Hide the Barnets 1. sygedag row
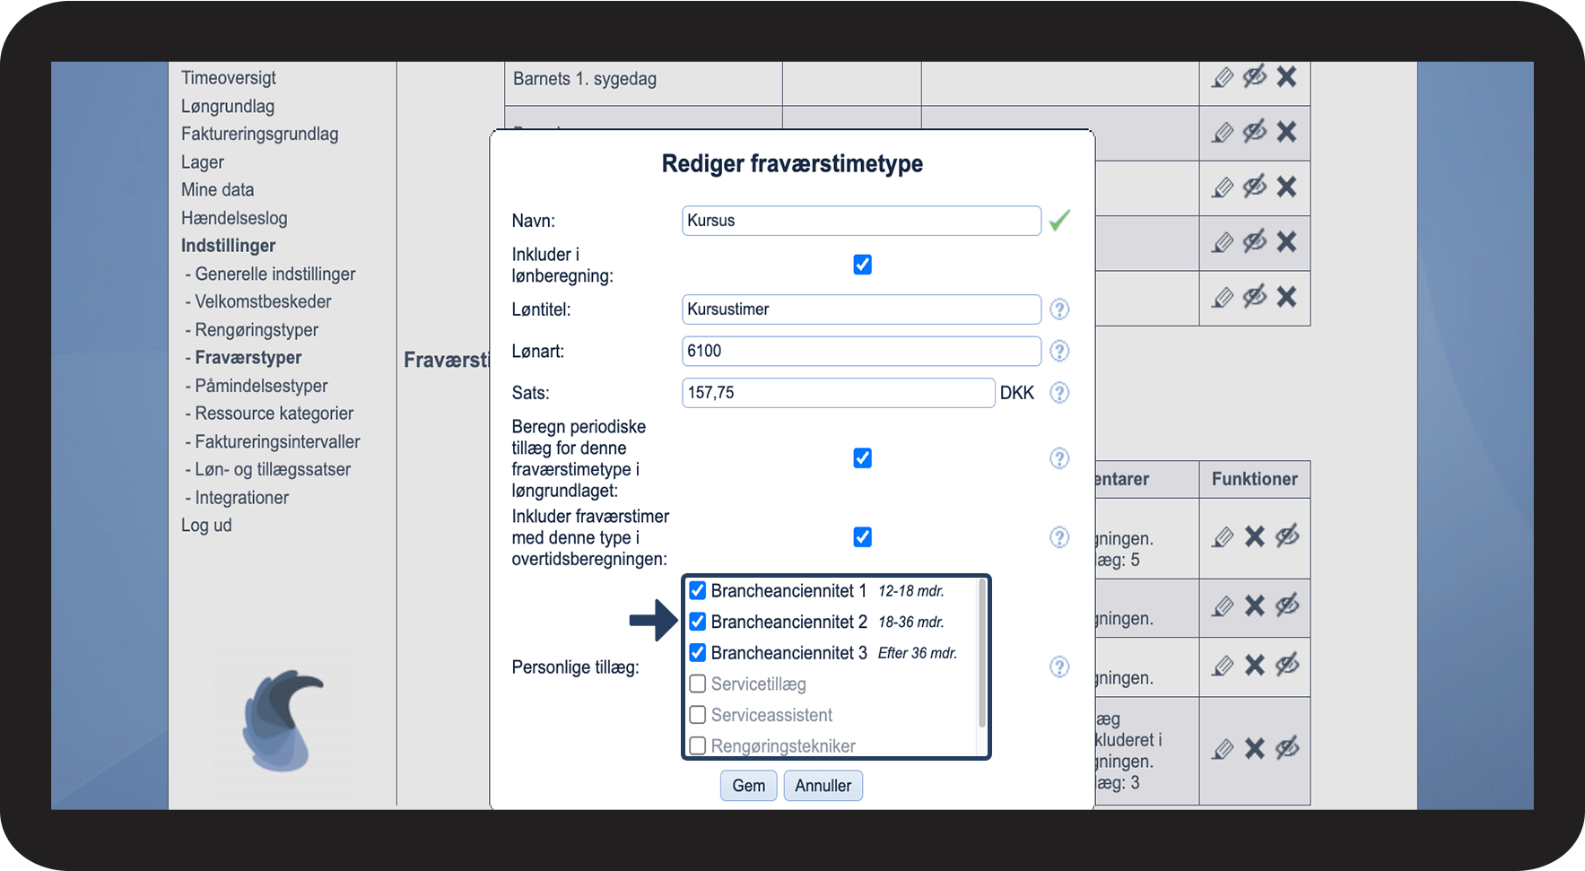 point(1254,77)
